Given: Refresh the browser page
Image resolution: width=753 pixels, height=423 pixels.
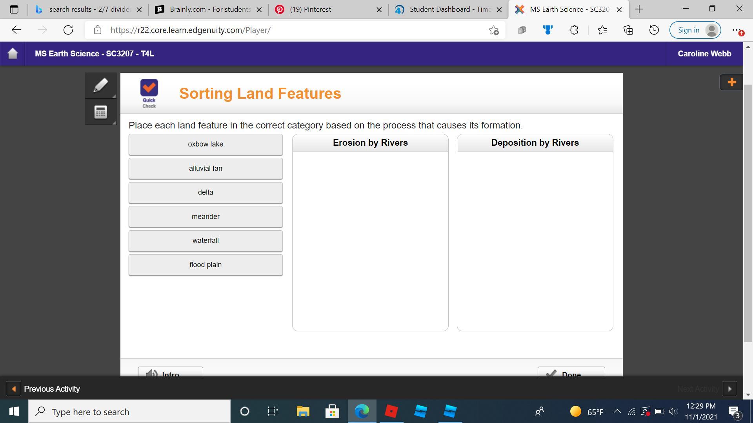Looking at the screenshot, I should click(x=68, y=30).
